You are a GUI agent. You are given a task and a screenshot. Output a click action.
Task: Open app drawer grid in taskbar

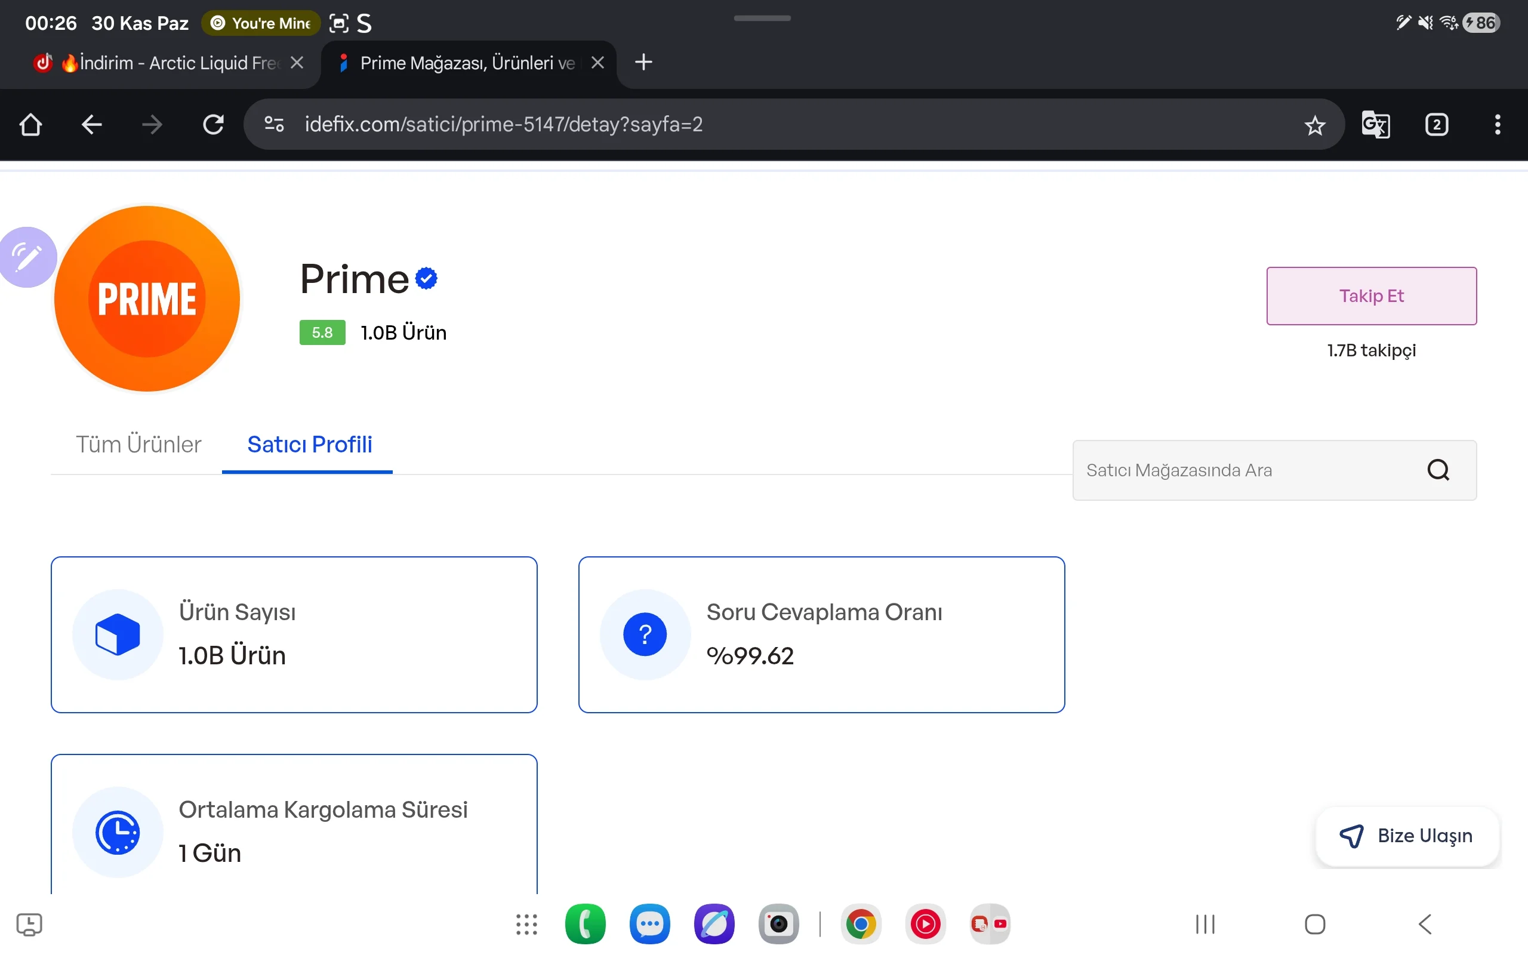click(526, 924)
